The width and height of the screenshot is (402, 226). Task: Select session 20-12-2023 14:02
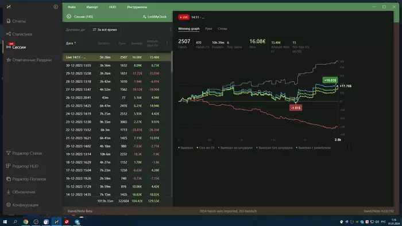pos(117,146)
